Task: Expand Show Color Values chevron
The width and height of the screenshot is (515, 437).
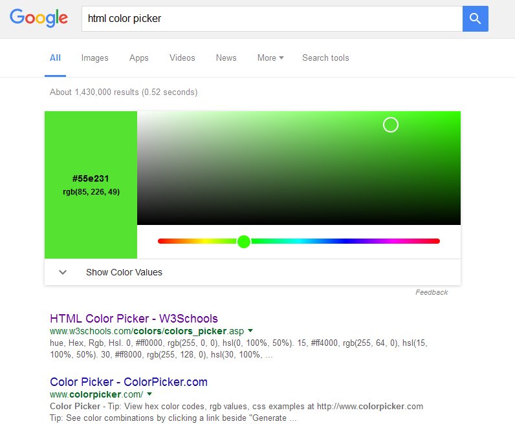Action: pyautogui.click(x=63, y=272)
